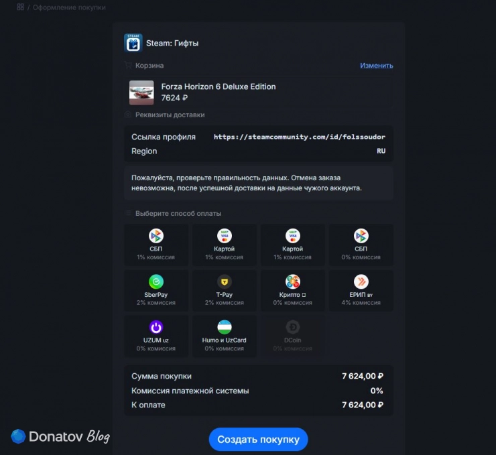
Task: Click the UZUM purple power icon
Action: (156, 327)
